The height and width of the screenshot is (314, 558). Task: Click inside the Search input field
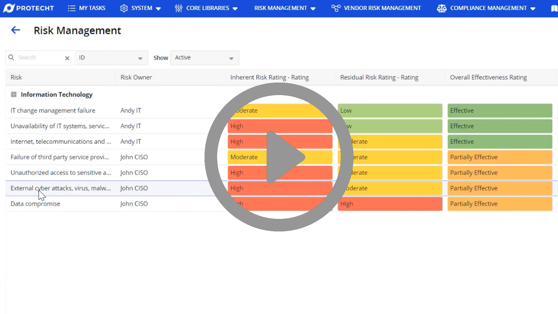tap(38, 58)
